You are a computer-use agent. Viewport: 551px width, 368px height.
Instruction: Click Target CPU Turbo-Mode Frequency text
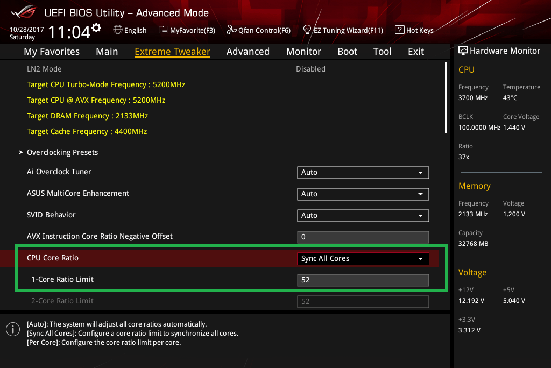tap(106, 84)
